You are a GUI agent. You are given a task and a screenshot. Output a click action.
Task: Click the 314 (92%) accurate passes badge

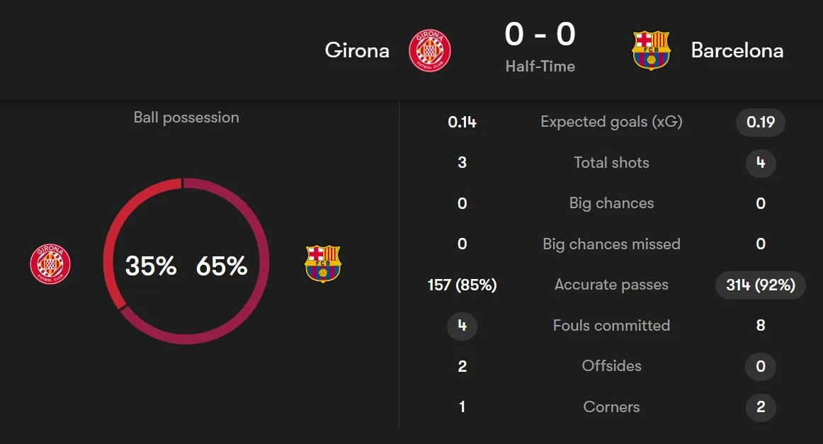tap(761, 285)
